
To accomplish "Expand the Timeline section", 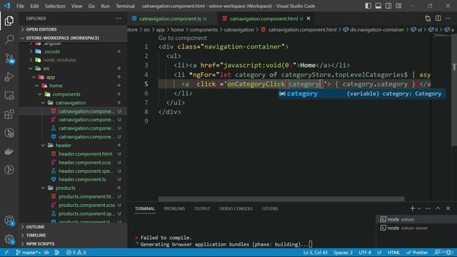I will coord(73,235).
